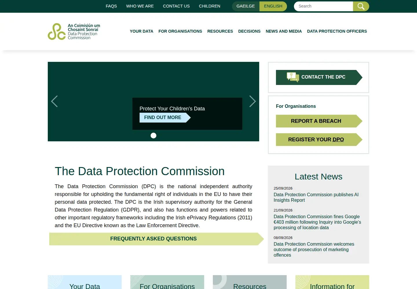
Task: Open For Organisations navigation menu
Action: tap(180, 31)
